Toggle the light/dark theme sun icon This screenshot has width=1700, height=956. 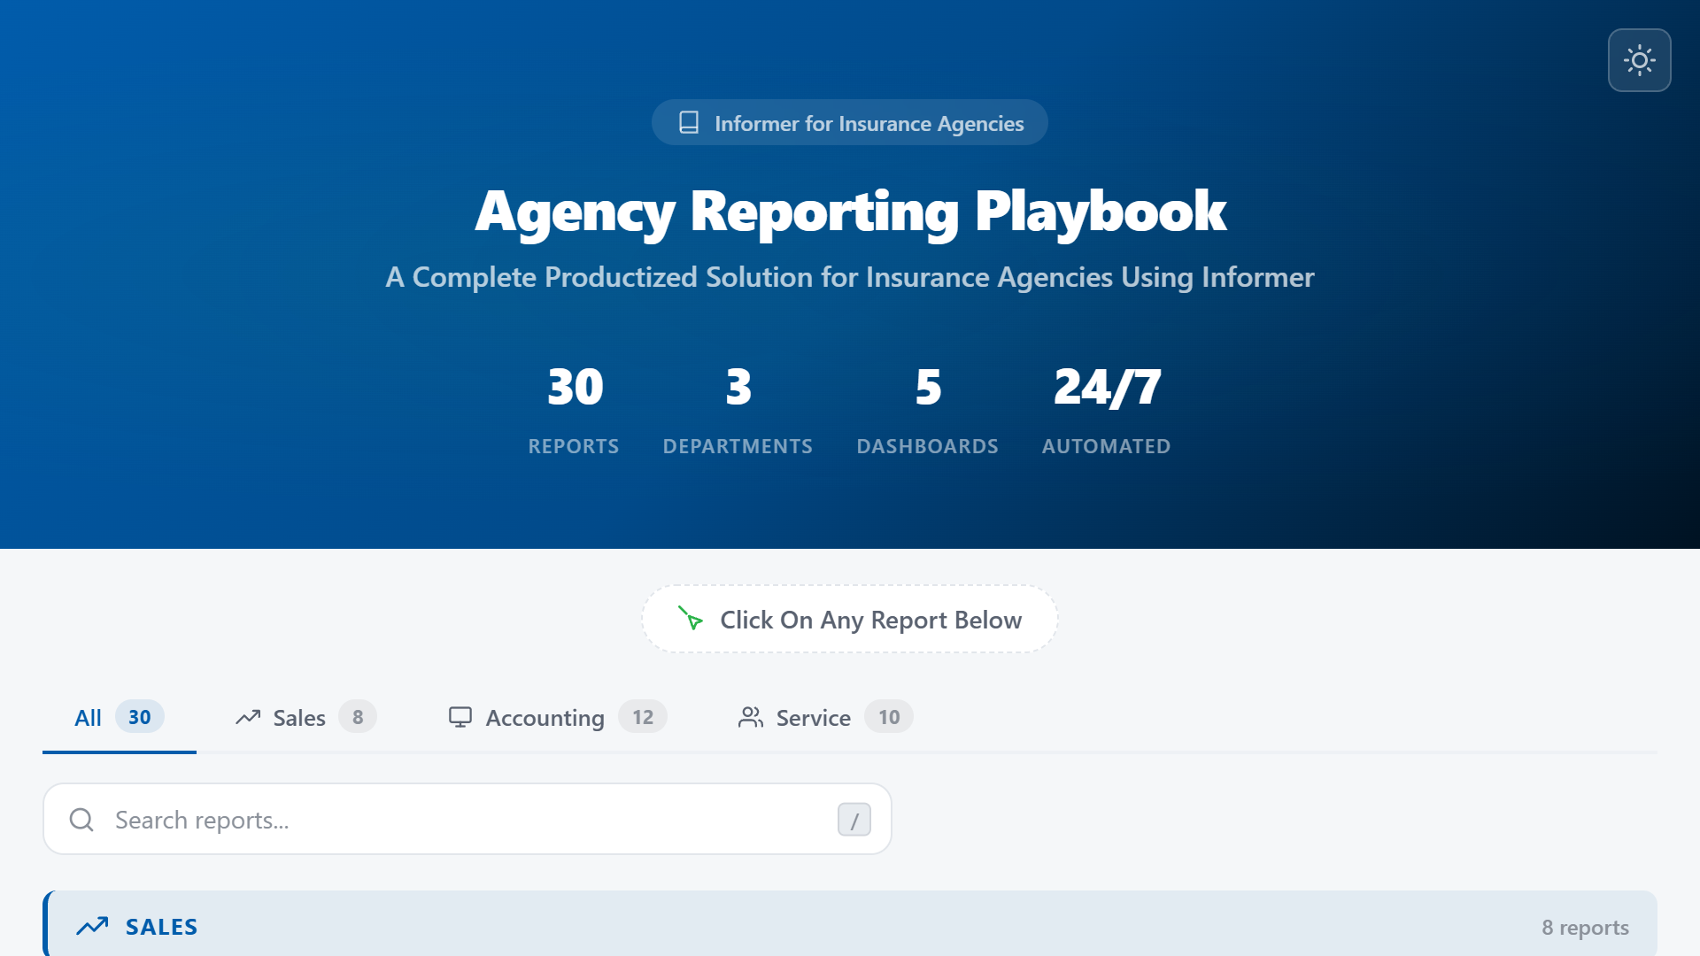point(1640,59)
